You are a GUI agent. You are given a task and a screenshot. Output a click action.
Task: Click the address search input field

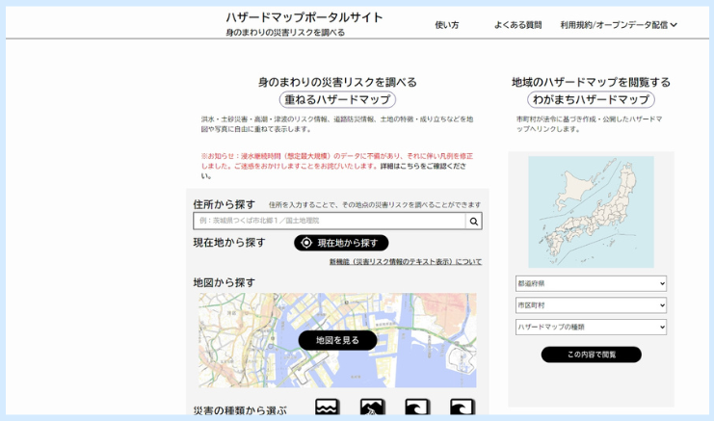click(330, 222)
